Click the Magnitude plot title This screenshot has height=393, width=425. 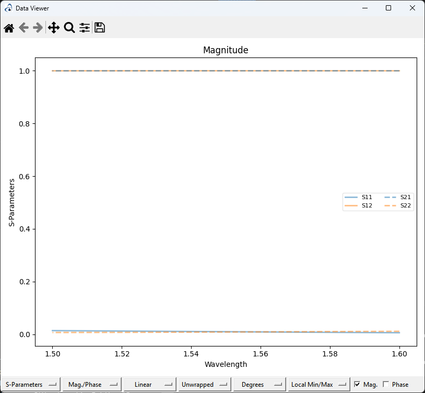226,50
